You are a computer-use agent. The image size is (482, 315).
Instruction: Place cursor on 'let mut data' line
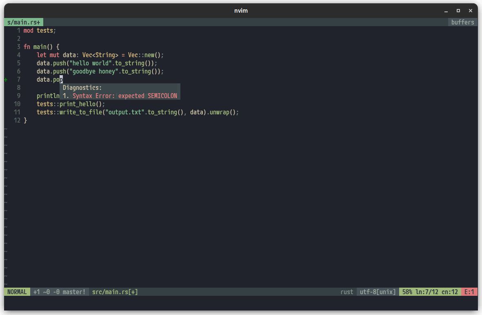[x=100, y=55]
